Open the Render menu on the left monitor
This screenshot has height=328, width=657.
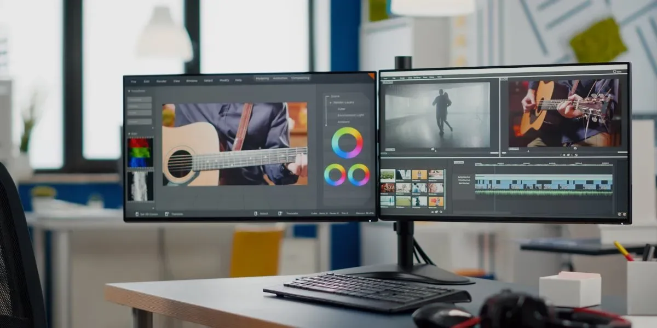(x=161, y=81)
